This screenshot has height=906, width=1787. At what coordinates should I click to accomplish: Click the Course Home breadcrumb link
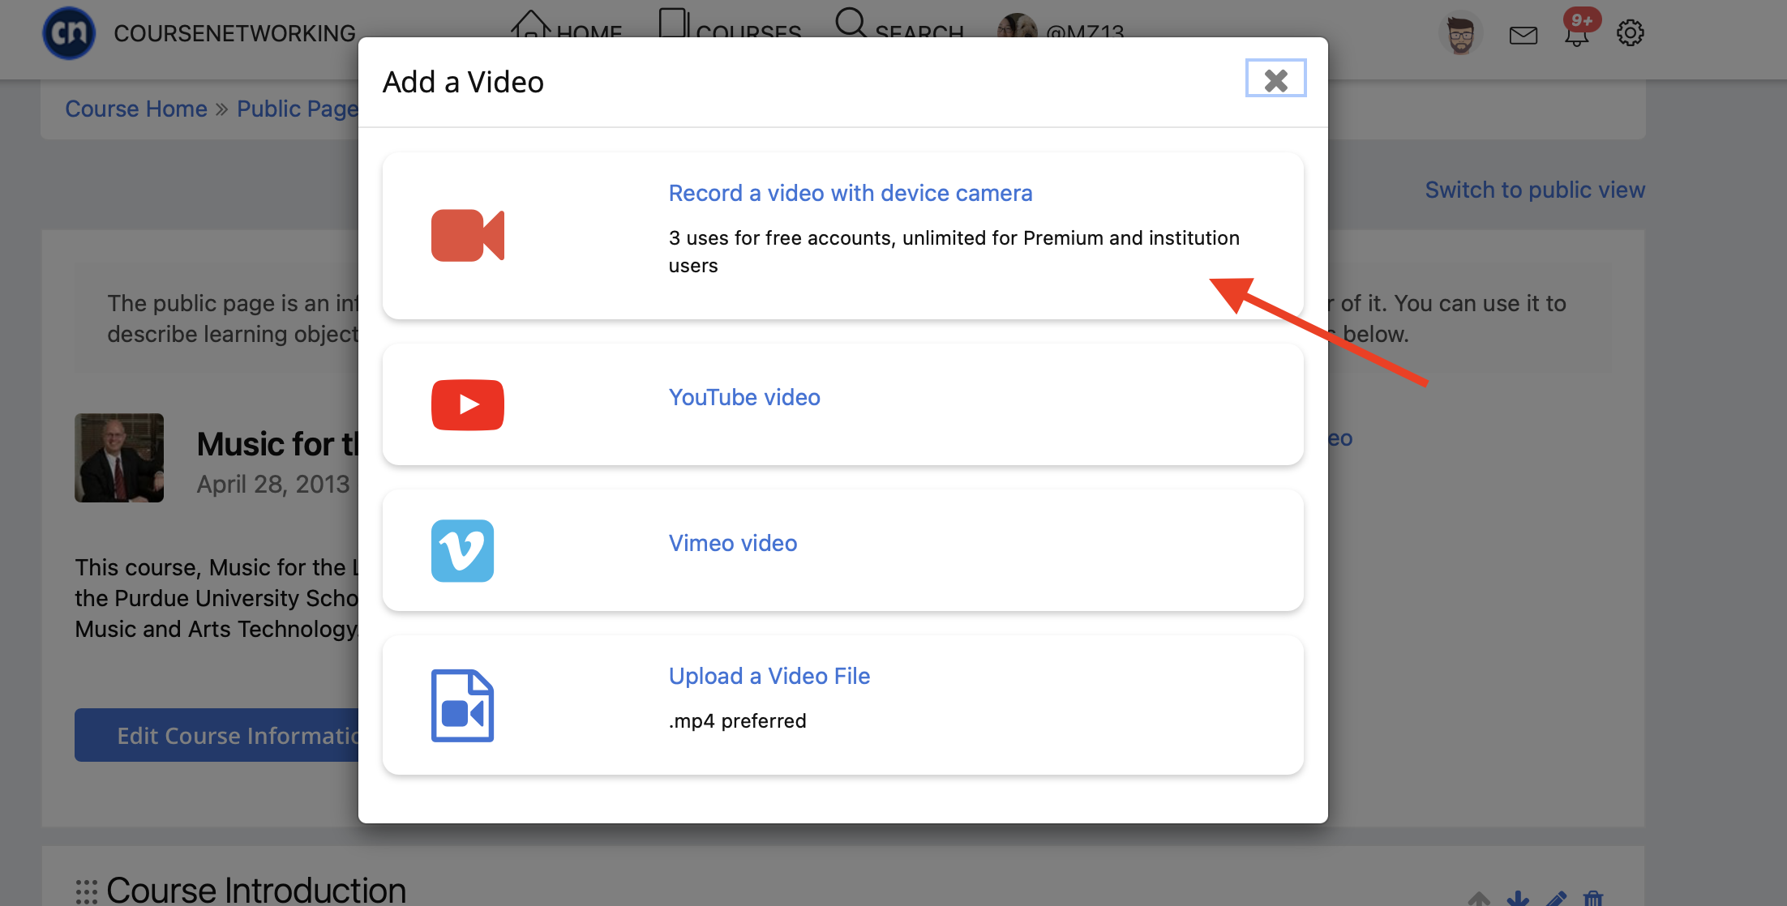pyautogui.click(x=136, y=109)
